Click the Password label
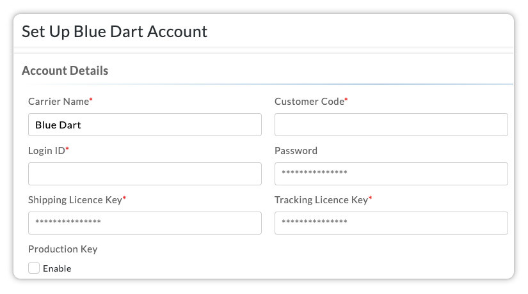This screenshot has height=294, width=528. pos(296,151)
